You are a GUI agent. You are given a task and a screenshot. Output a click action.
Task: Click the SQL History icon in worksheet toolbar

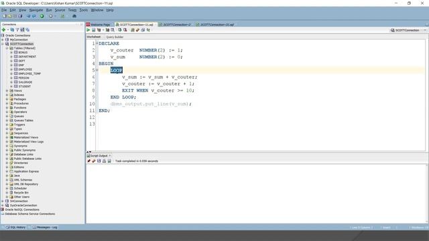click(143, 29)
